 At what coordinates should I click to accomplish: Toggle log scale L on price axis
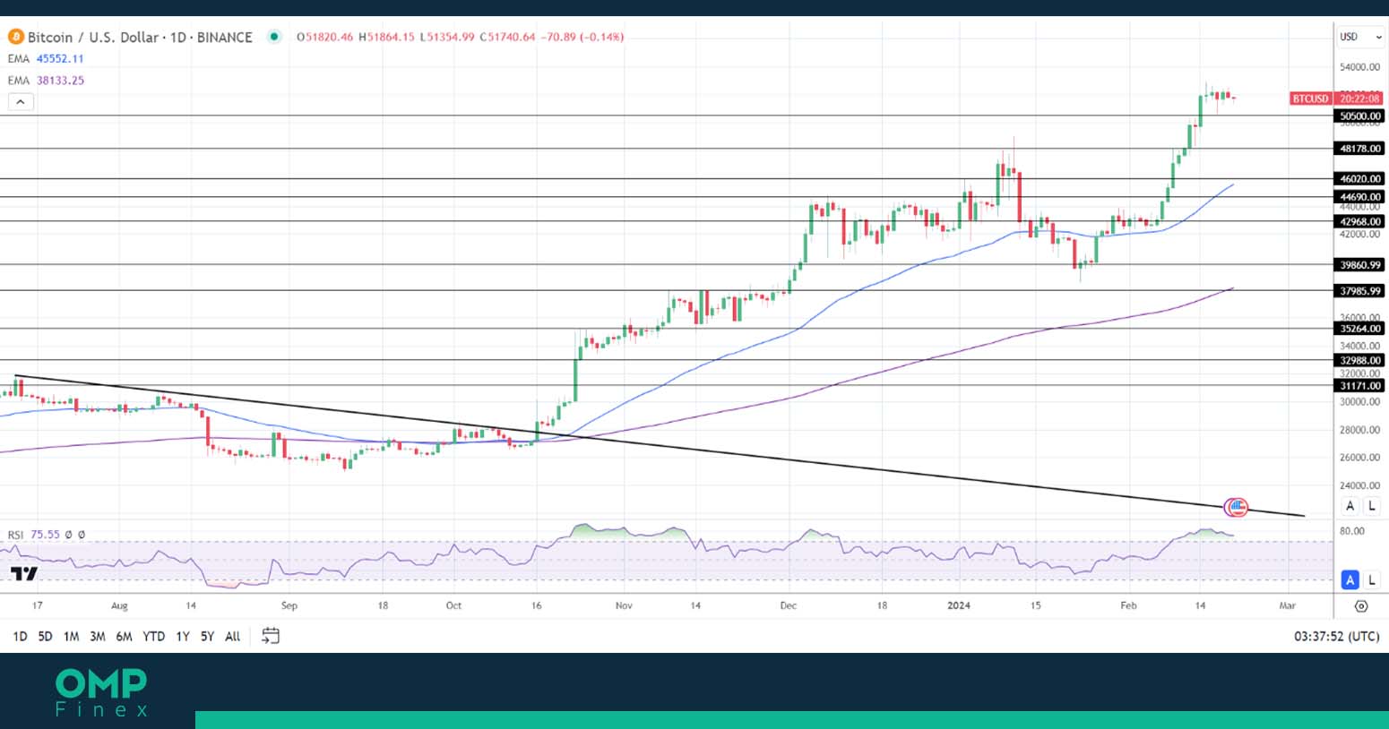1371,506
